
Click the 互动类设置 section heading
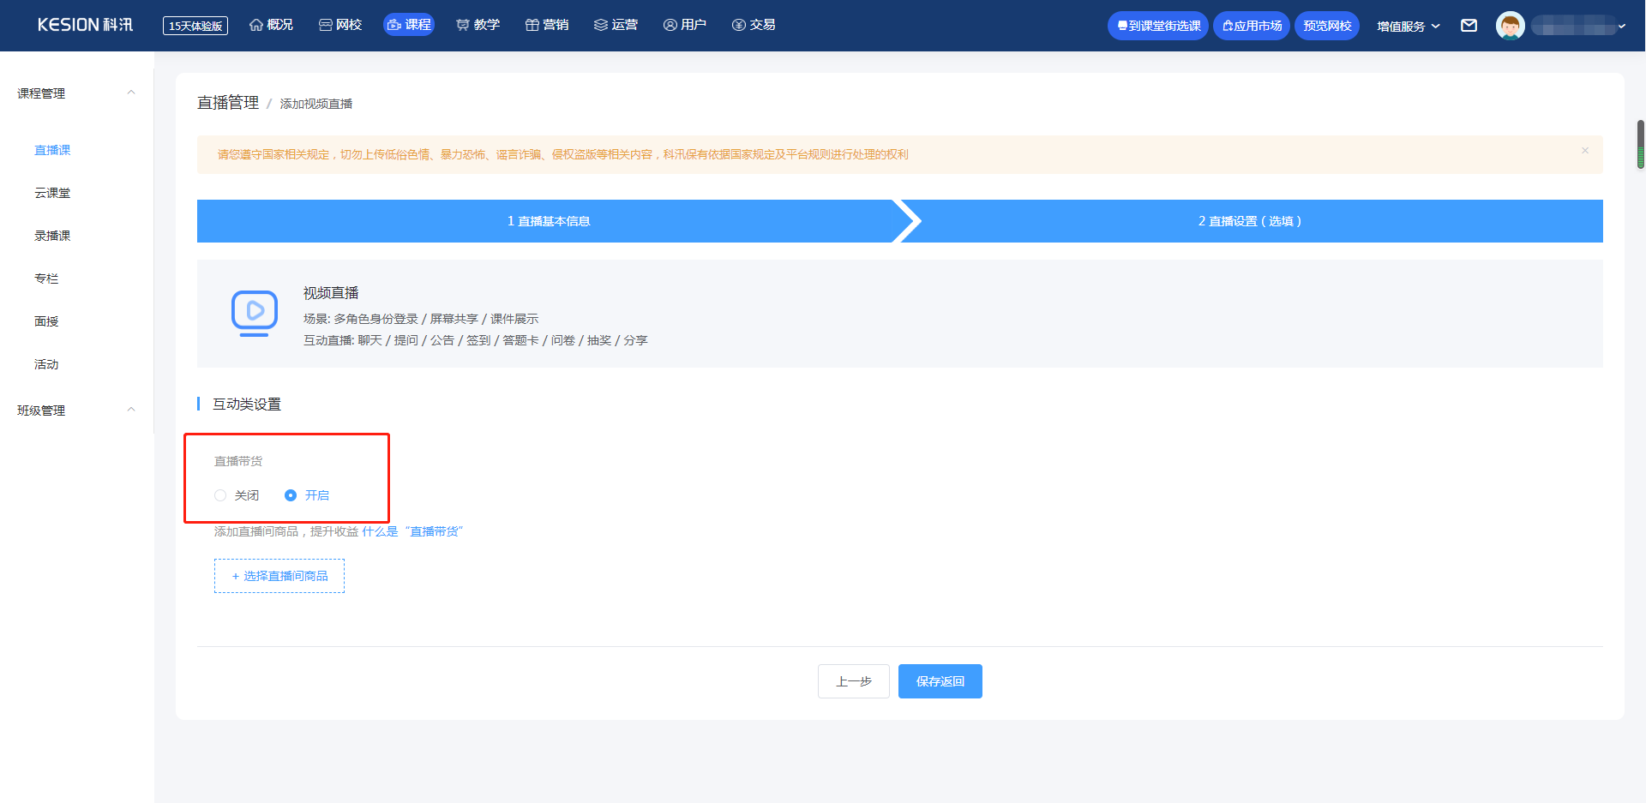247,404
